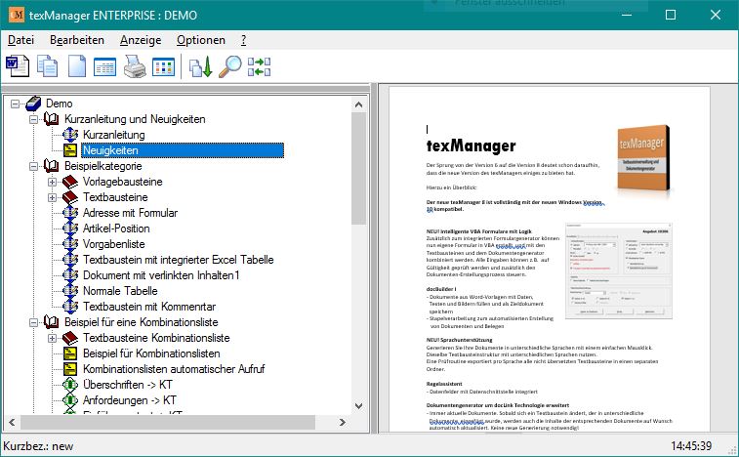The width and height of the screenshot is (739, 457).
Task: Click the green arrows swap toolbar icon
Action: 260,66
